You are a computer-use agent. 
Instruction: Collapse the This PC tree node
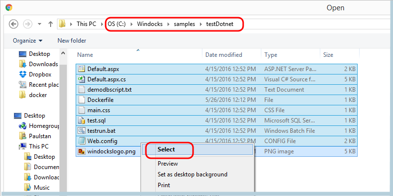pos(16,147)
